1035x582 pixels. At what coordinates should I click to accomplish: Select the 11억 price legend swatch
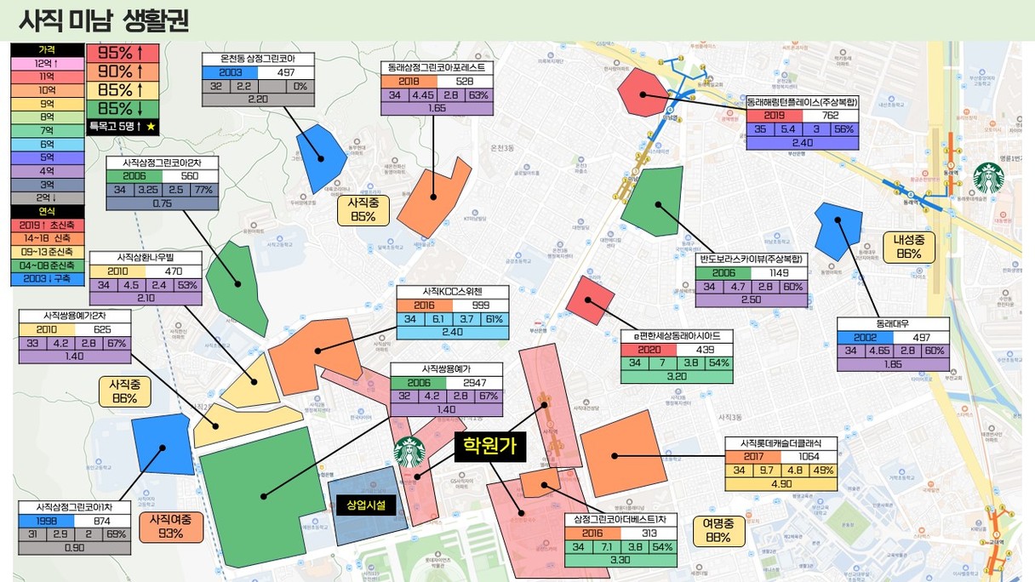[x=46, y=77]
